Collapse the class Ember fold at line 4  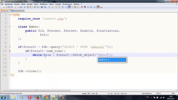tap(10, 27)
